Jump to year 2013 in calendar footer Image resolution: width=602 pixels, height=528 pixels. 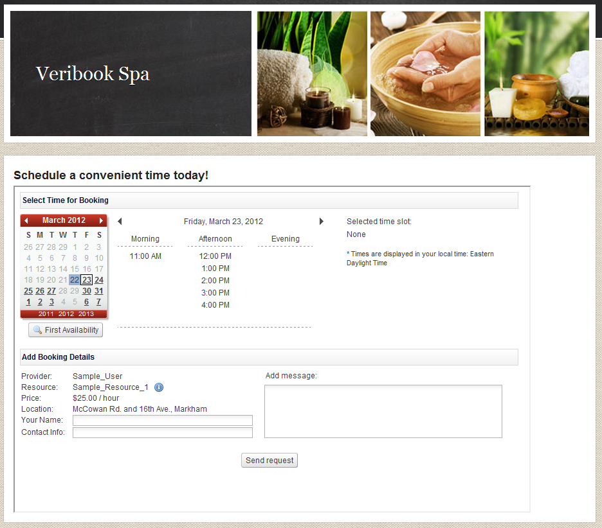point(86,314)
